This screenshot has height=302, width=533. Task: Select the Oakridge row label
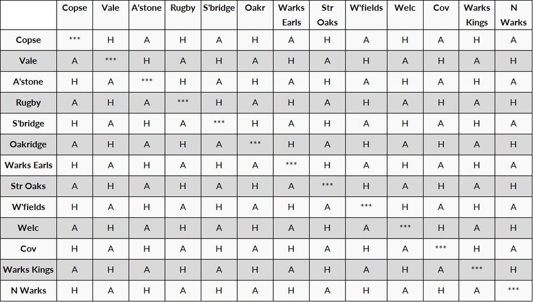tap(28, 144)
